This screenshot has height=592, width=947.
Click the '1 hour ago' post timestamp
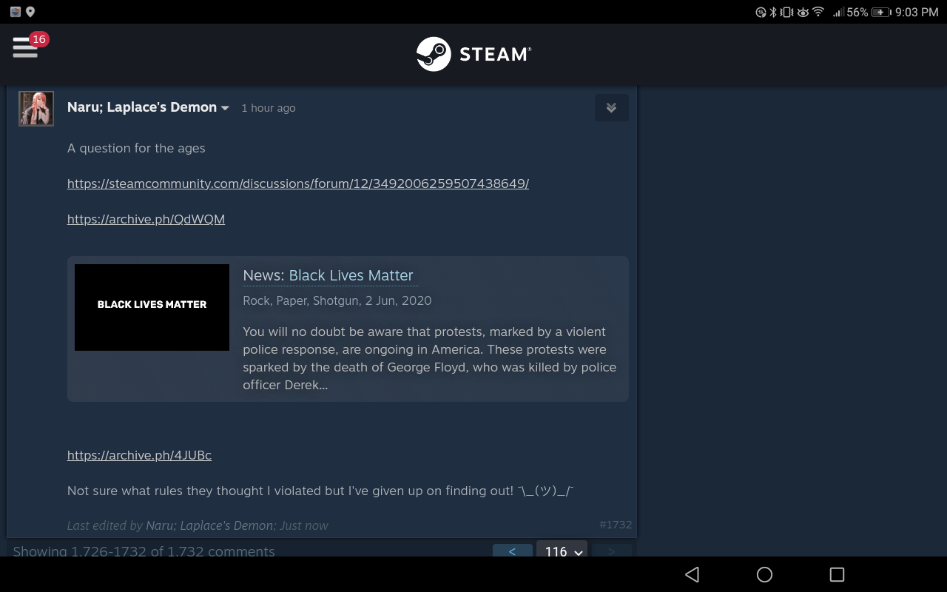[x=269, y=108]
